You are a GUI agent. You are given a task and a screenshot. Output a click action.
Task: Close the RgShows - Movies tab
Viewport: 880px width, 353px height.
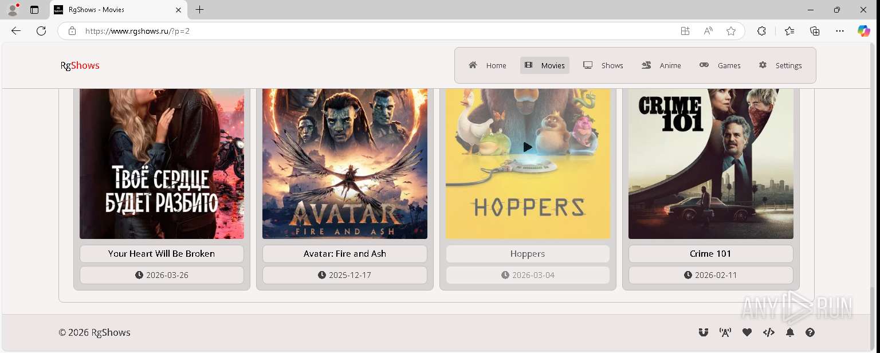(x=178, y=10)
